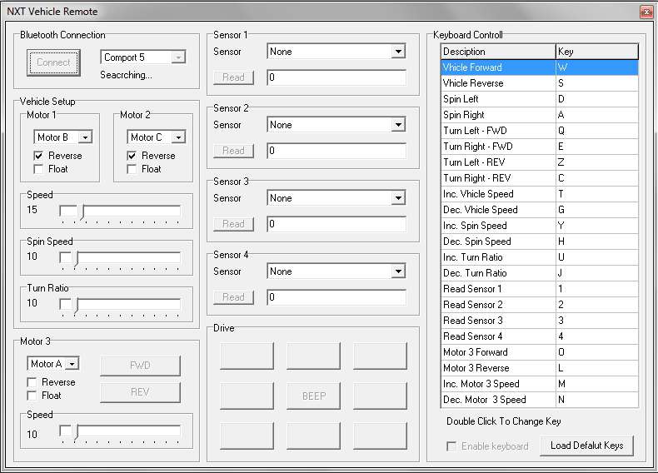Close the NXT Vehicle Remote window

click(x=646, y=12)
